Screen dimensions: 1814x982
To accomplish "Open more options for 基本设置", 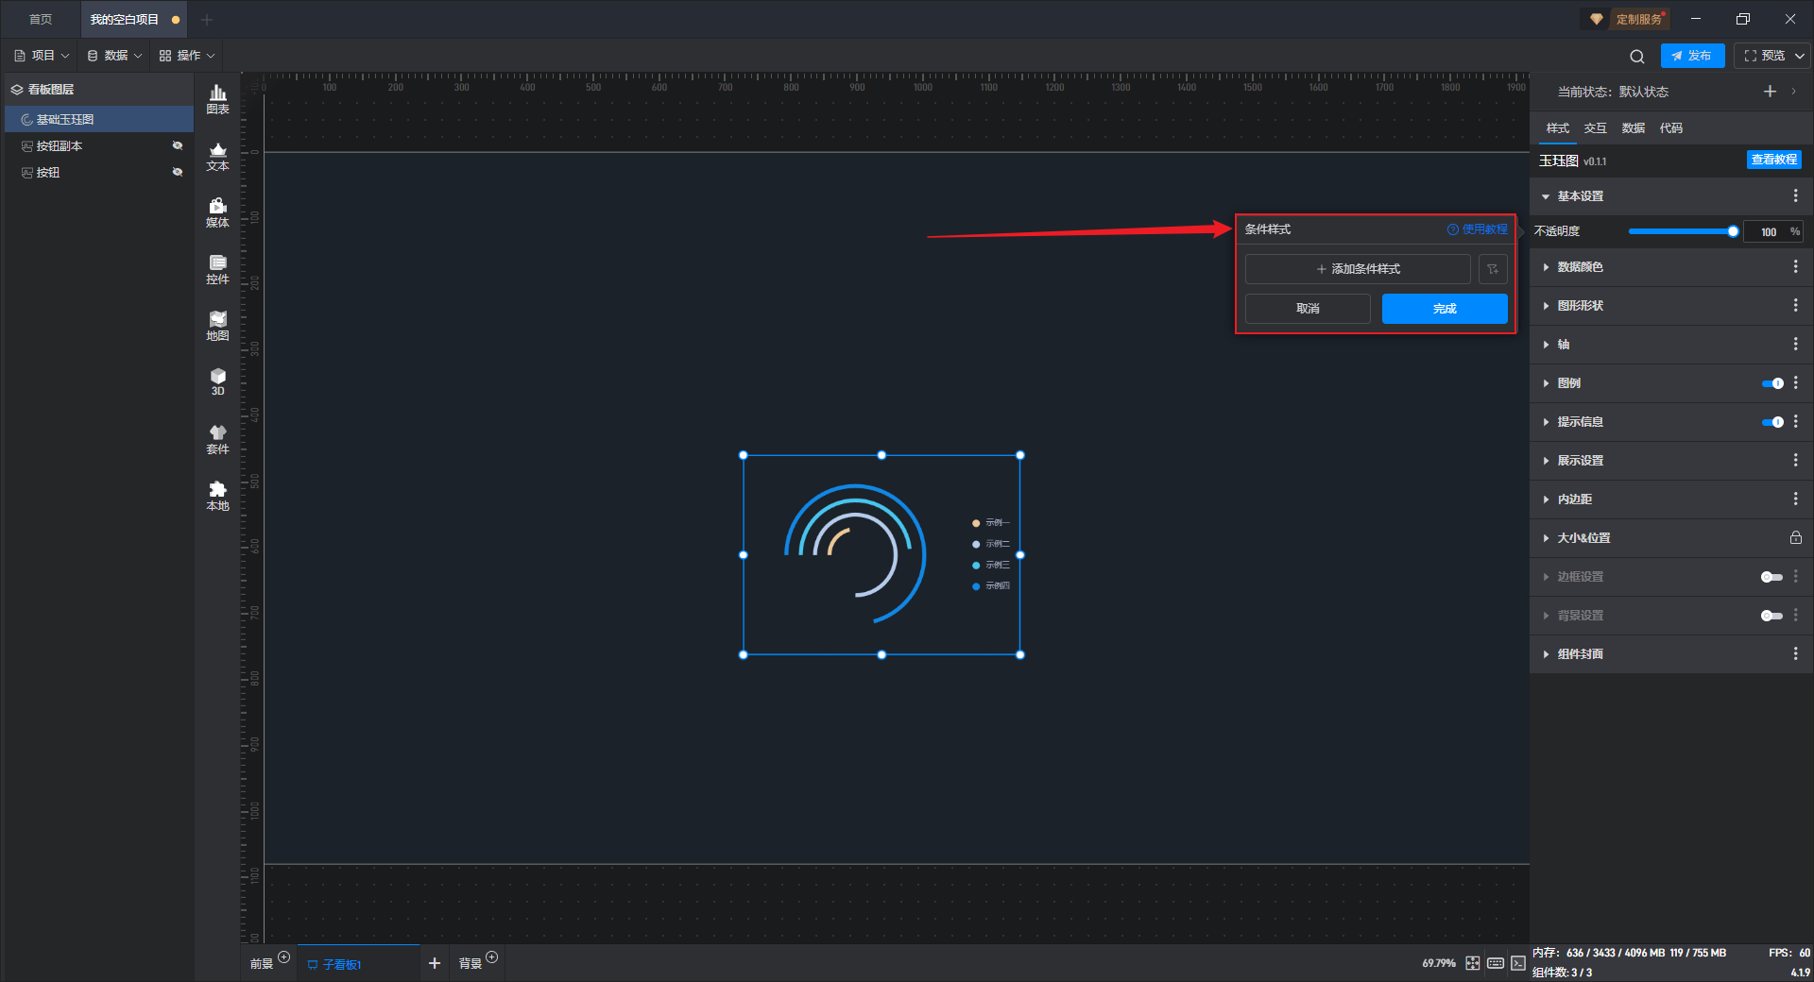I will click(x=1795, y=195).
